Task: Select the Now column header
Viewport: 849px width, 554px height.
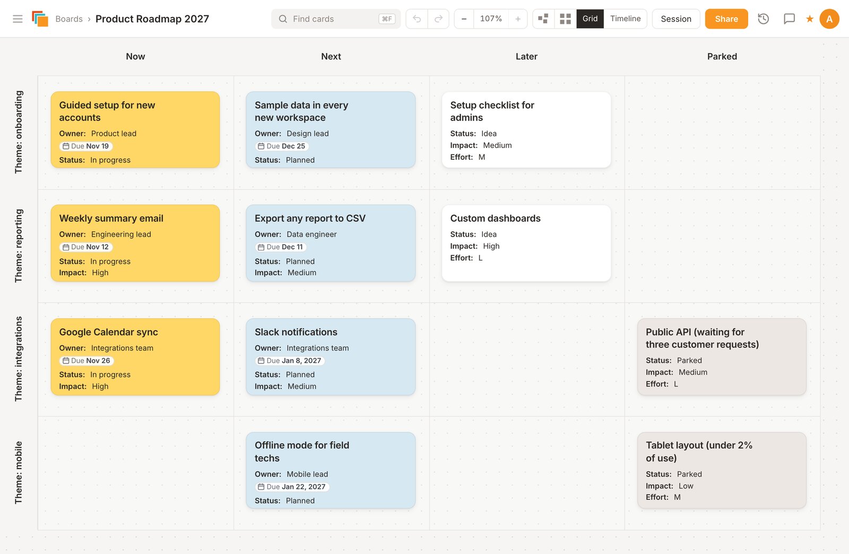Action: (x=135, y=56)
